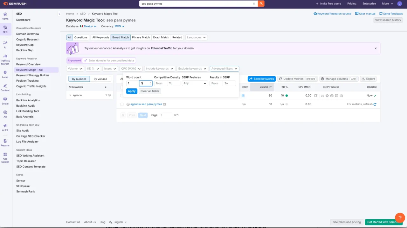Screen dimensions: 407x228
Task: Switch grouping to By volume
Action: pos(100,79)
